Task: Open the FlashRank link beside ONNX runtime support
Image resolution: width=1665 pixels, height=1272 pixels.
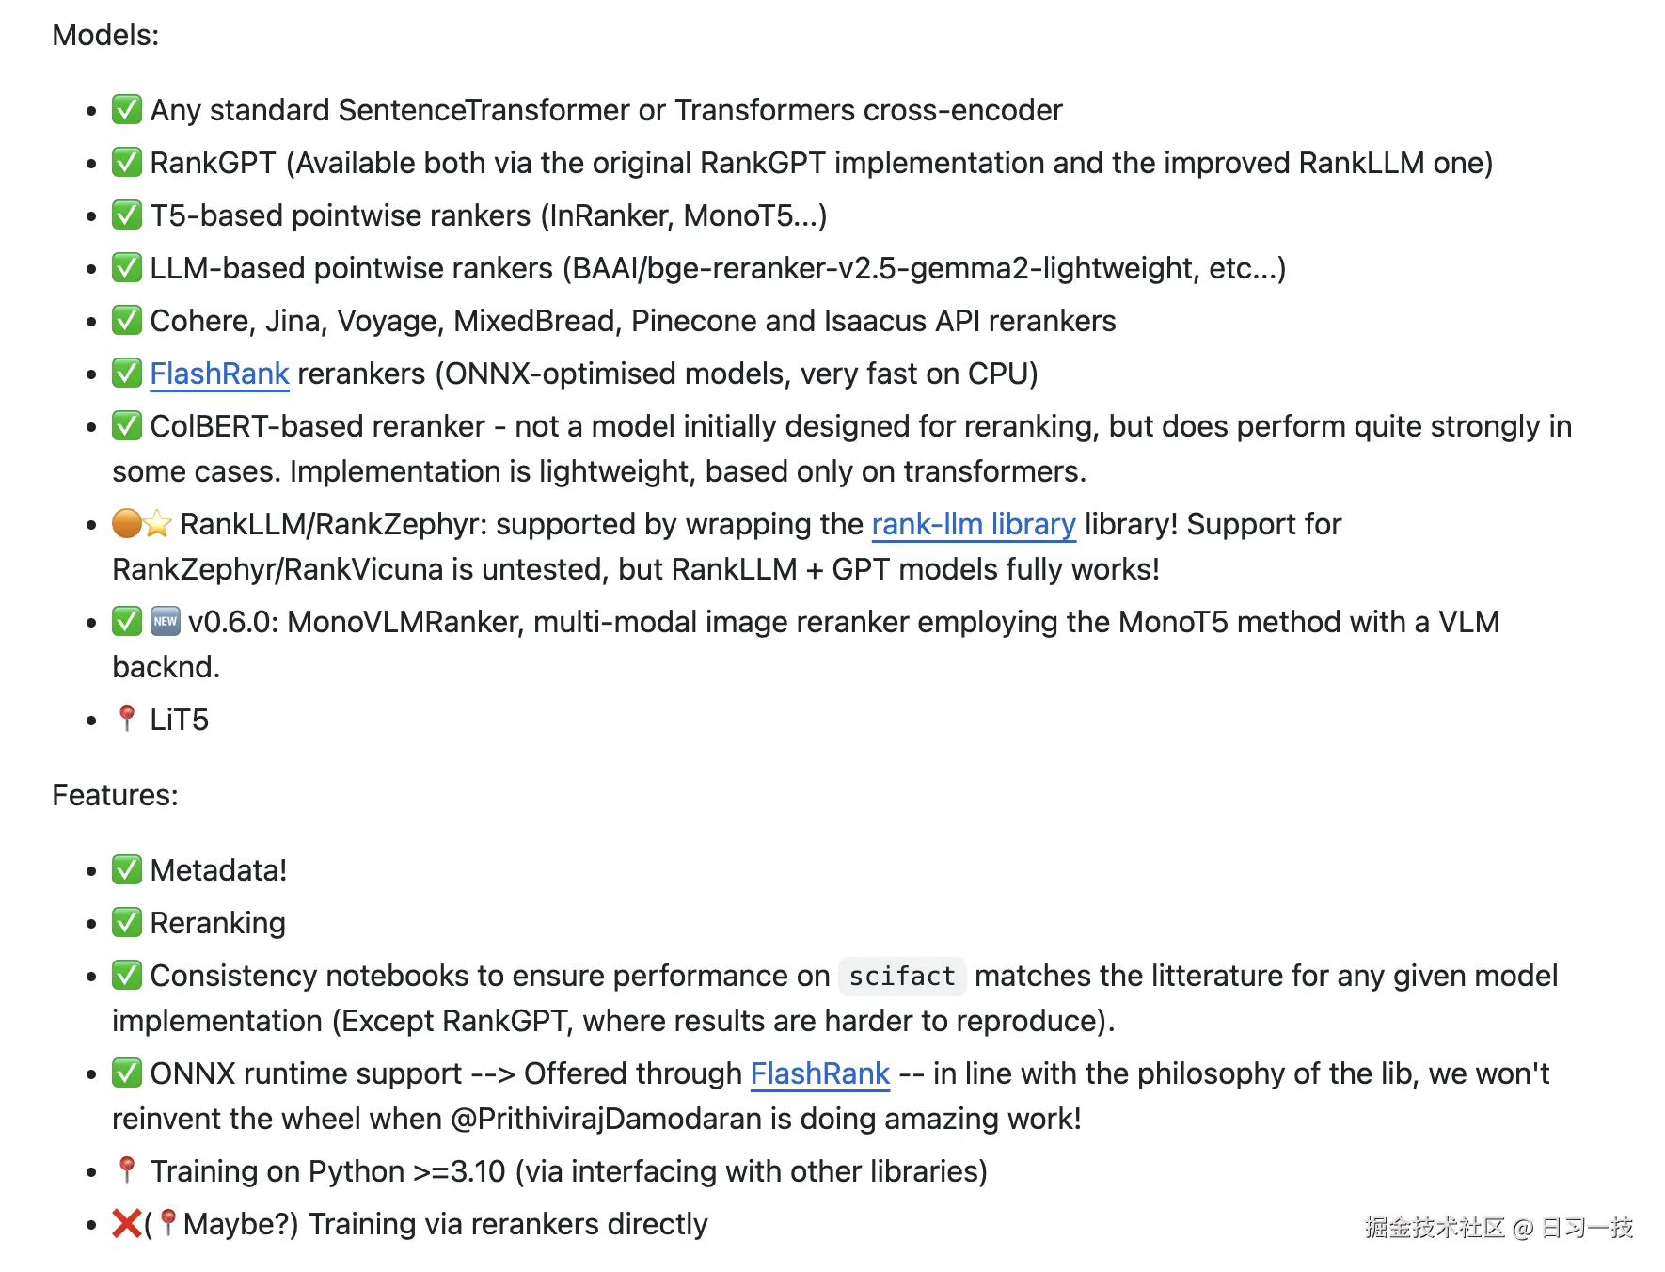Action: point(820,1073)
